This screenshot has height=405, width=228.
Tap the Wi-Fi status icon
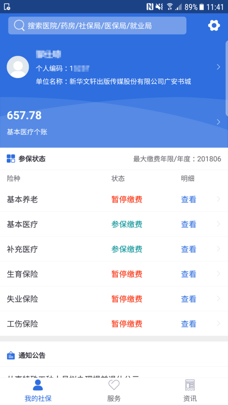[170, 7]
